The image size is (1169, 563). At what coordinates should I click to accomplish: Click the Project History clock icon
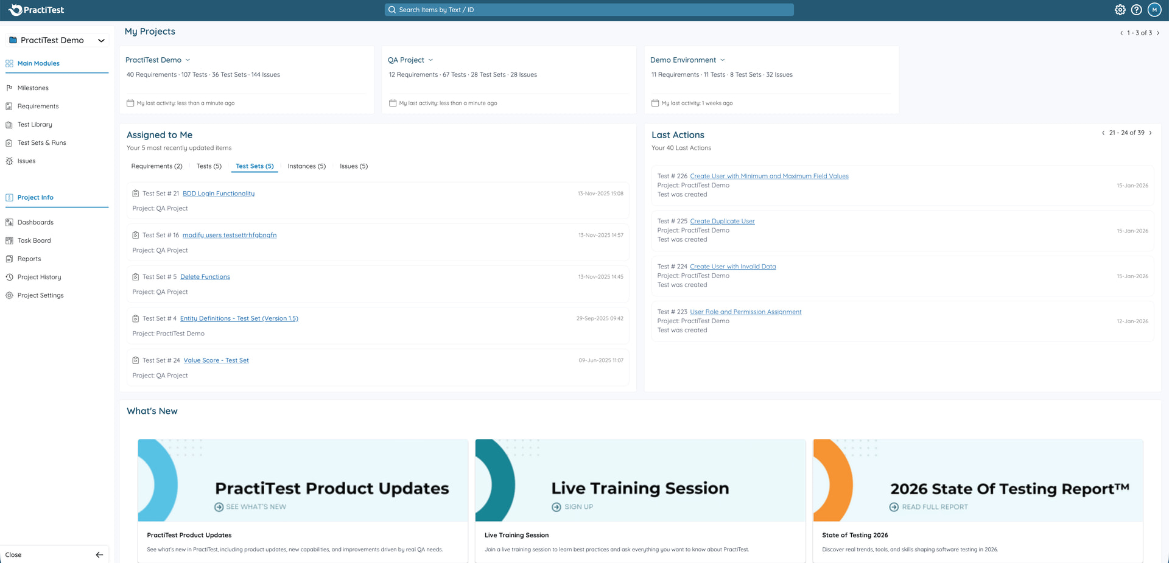(x=9, y=278)
